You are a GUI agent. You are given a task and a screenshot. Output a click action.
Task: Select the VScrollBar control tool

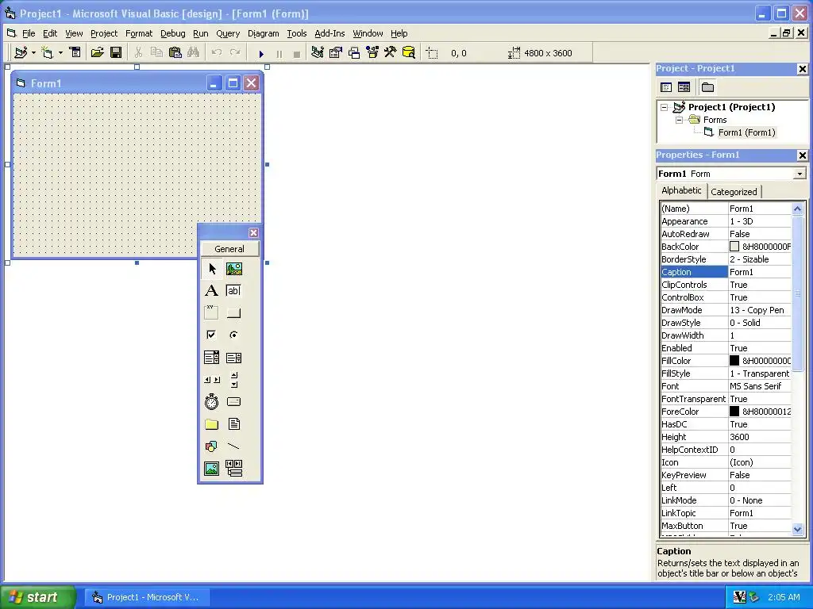pyautogui.click(x=234, y=380)
